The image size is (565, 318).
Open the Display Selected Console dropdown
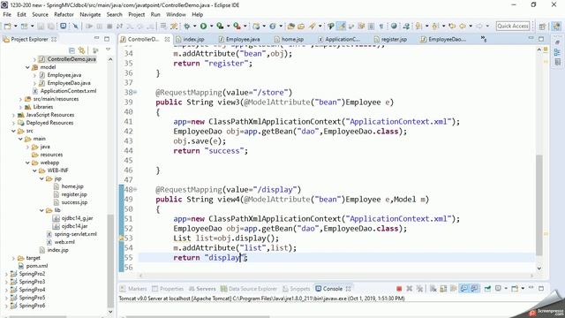[506, 289]
